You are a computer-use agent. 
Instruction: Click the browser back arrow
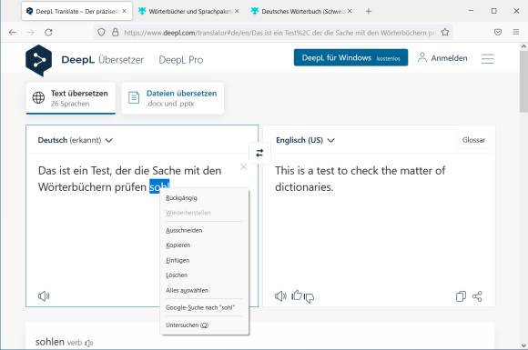point(13,33)
